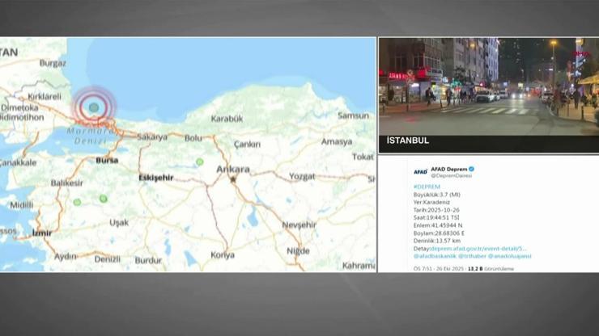599x336 pixels.
Task: Open the @trthaber mention
Action: click(x=472, y=256)
